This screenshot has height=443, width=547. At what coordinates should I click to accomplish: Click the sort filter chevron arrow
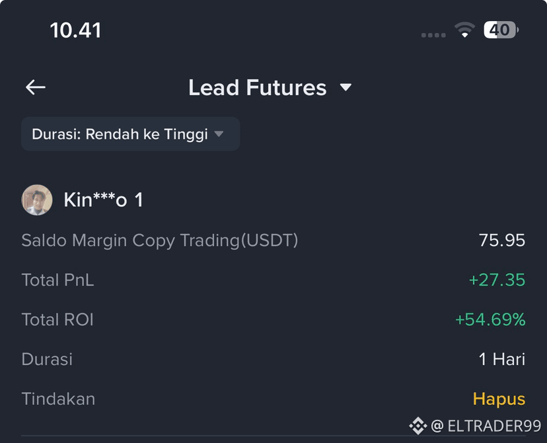(219, 134)
